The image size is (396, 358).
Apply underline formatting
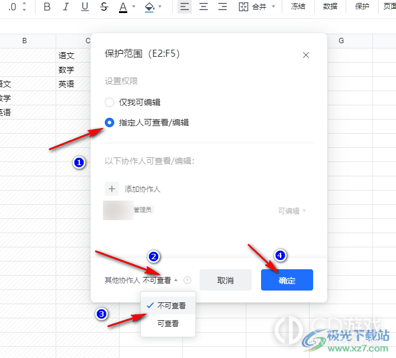click(85, 7)
